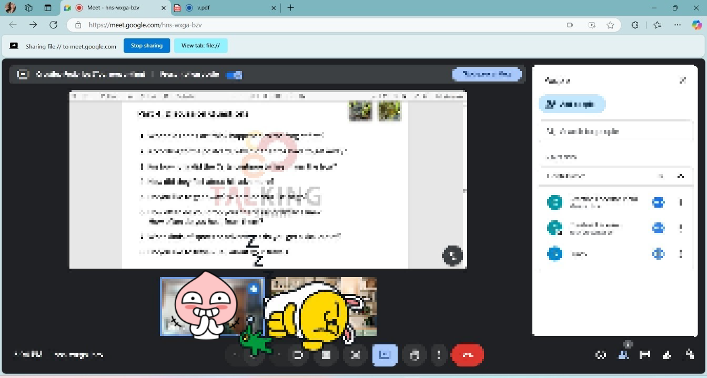Click the Add people button
707x378 pixels.
tap(572, 104)
